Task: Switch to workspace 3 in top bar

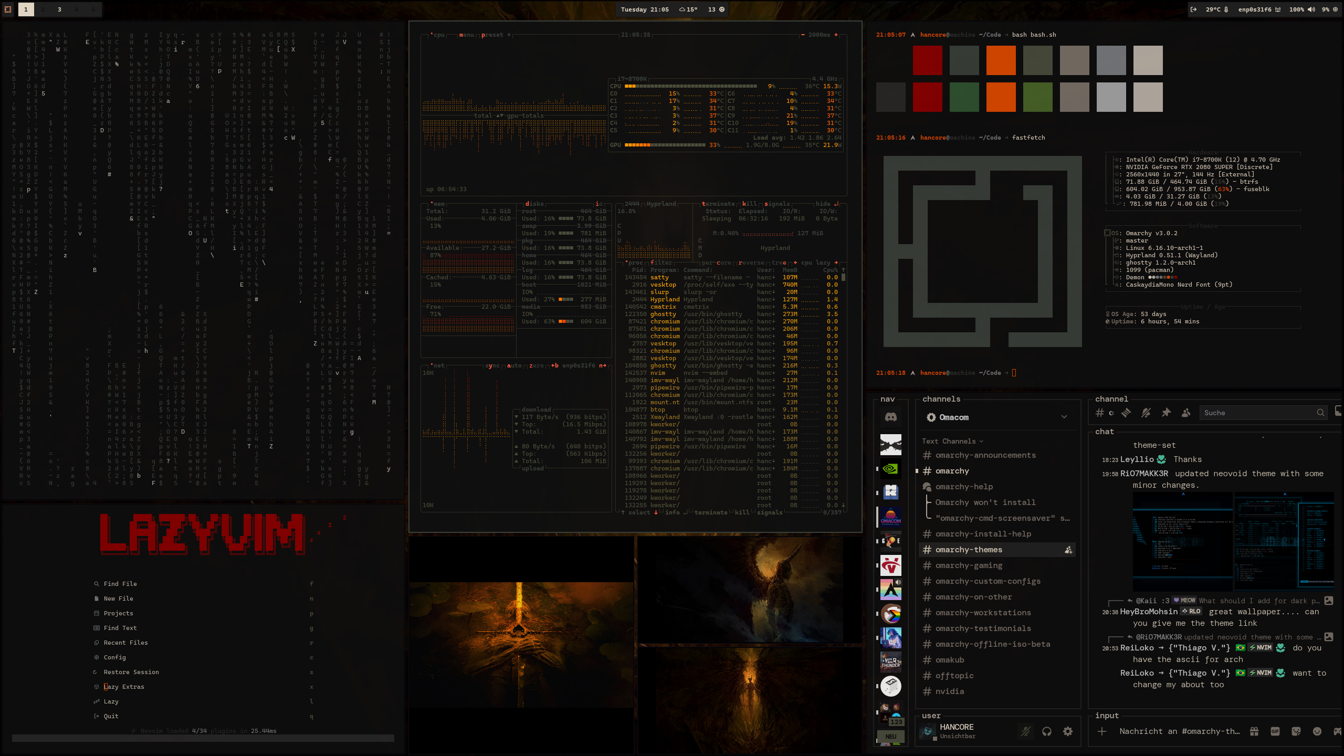Action: point(59,9)
